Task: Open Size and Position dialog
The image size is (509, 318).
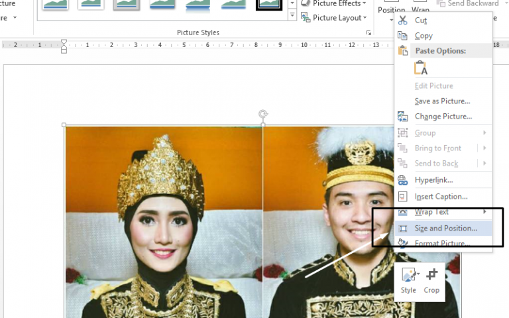Action: coord(443,229)
